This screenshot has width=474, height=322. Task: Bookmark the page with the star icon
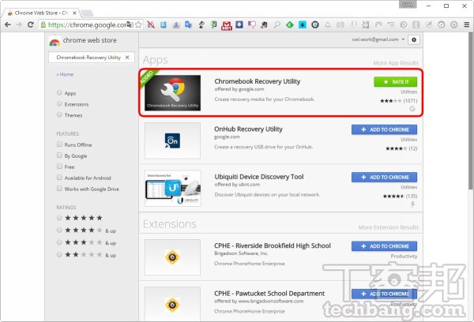(x=138, y=24)
